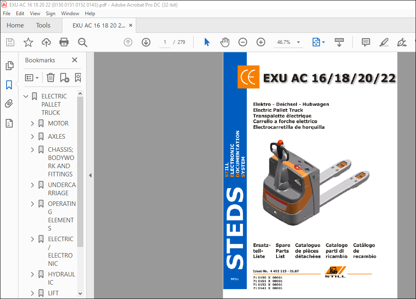Go to next page arrow
Image resolution: width=416 pixels, height=299 pixels.
click(146, 42)
